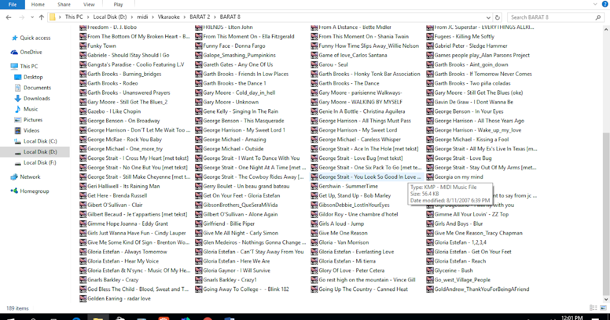The width and height of the screenshot is (610, 320).
Task: Jump to the Vkaraoke folder breadcrumb
Action: pos(169,17)
